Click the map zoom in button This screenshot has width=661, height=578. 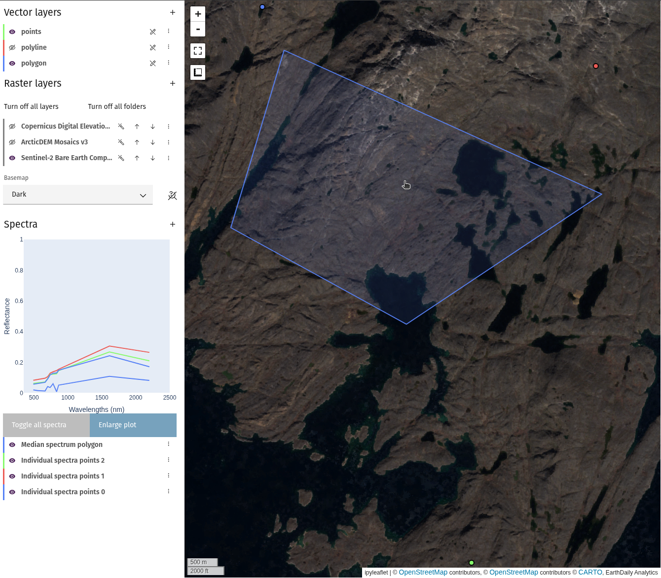click(x=198, y=14)
